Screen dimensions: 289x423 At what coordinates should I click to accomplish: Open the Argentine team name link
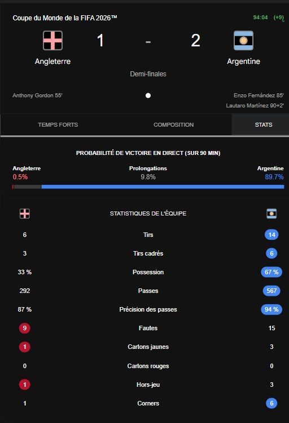click(243, 61)
